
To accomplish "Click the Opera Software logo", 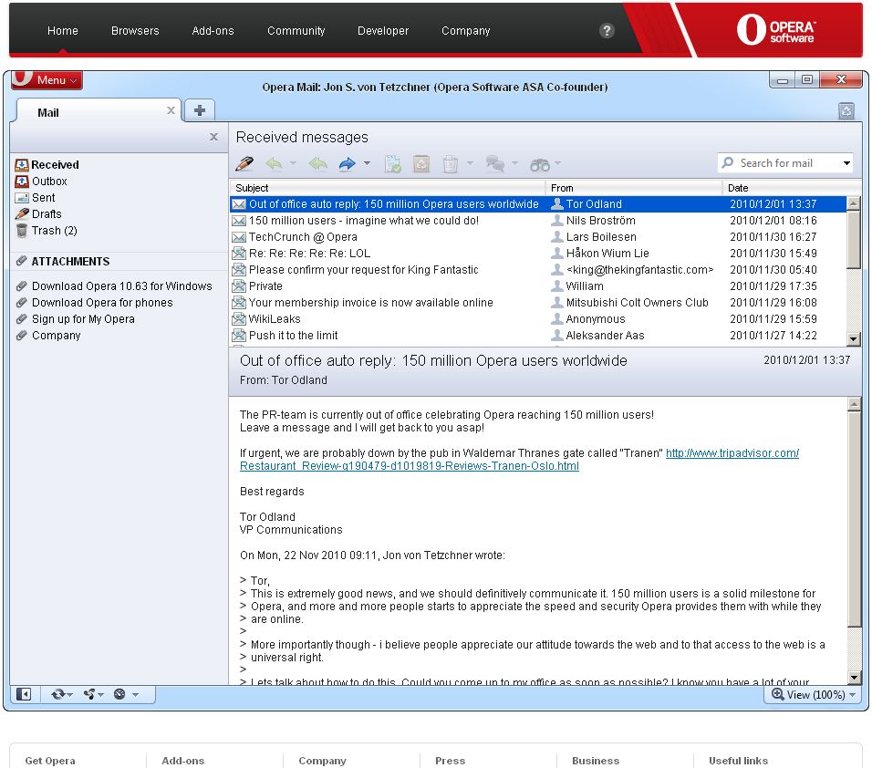I will point(776,29).
